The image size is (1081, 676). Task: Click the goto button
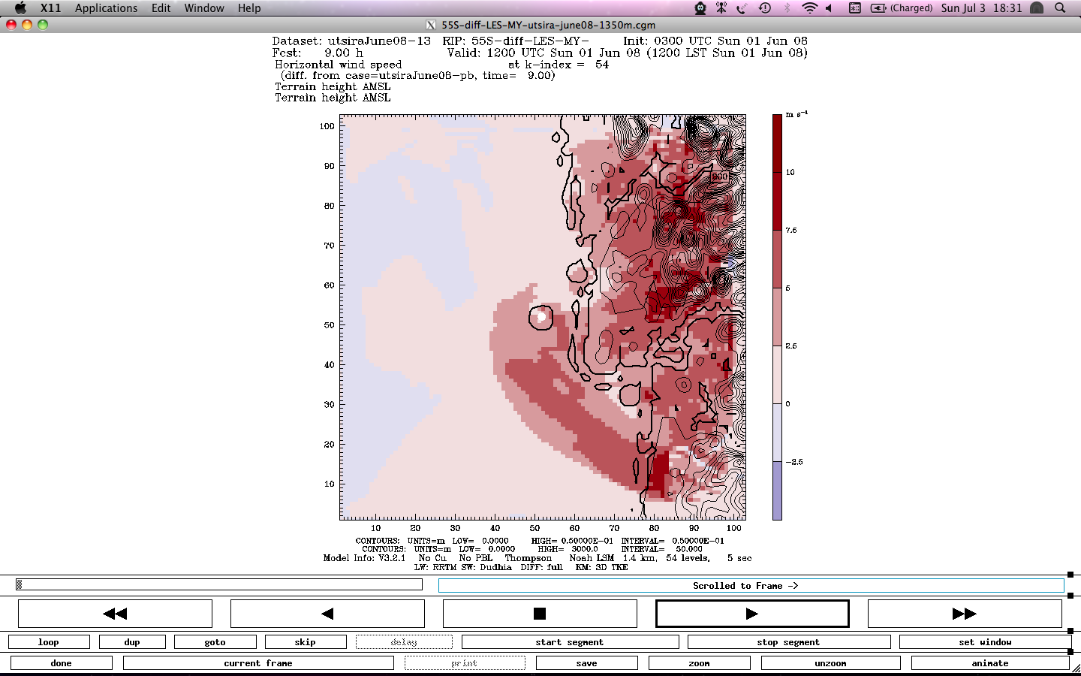click(x=215, y=642)
